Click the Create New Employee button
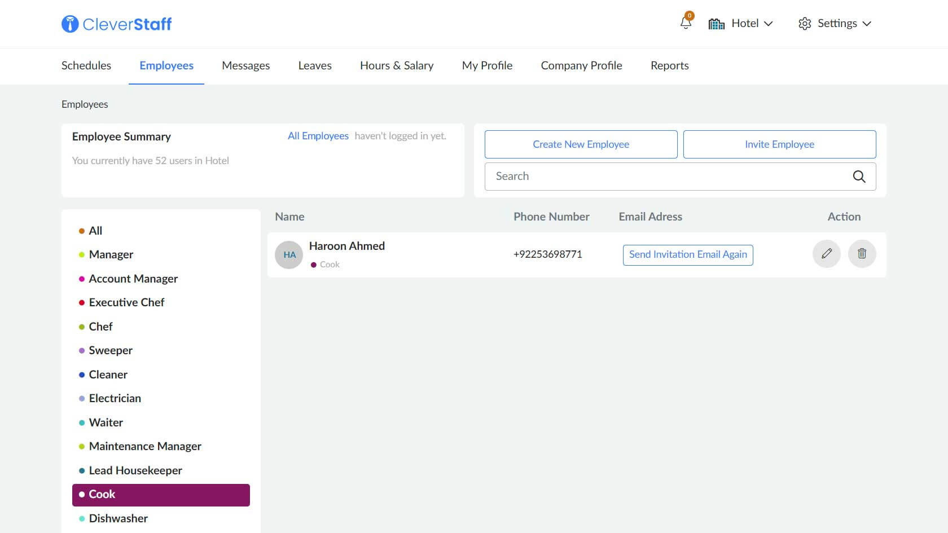The height and width of the screenshot is (533, 948). click(581, 144)
